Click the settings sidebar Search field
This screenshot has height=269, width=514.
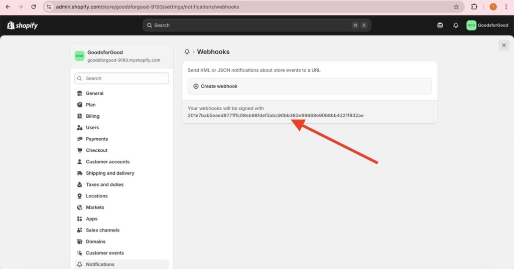pos(121,79)
